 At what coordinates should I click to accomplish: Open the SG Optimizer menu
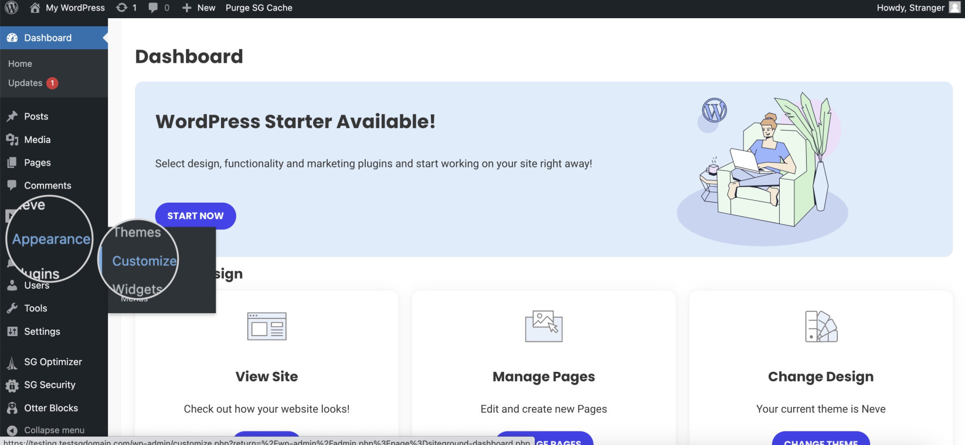[x=54, y=362]
